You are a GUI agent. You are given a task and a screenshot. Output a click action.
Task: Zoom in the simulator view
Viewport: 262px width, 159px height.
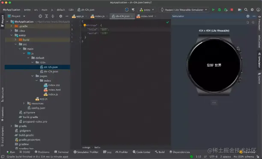[x=253, y=22]
